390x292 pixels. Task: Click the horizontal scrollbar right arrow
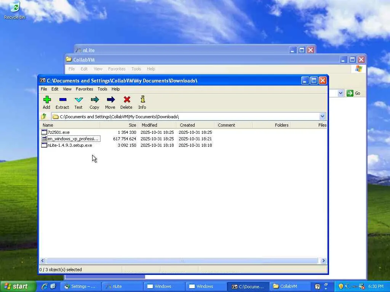(x=323, y=260)
